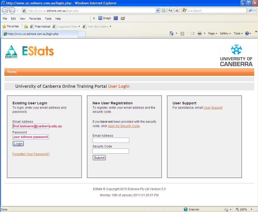Click the Edmore triangle logo
The width and height of the screenshot is (258, 212).
pyautogui.click(x=11, y=52)
